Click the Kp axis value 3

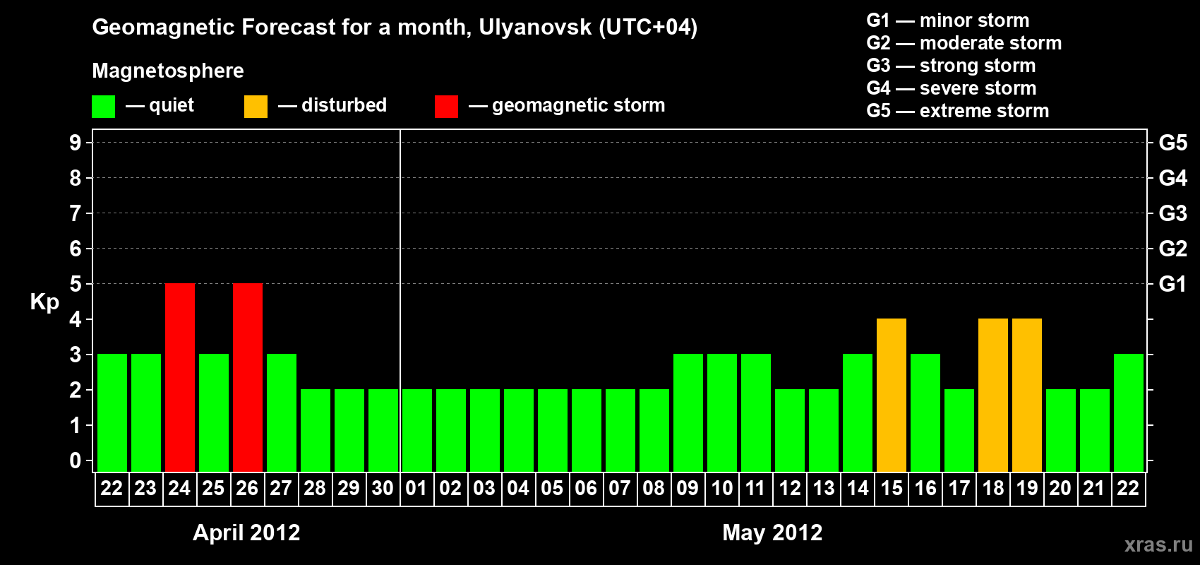pyautogui.click(x=76, y=355)
